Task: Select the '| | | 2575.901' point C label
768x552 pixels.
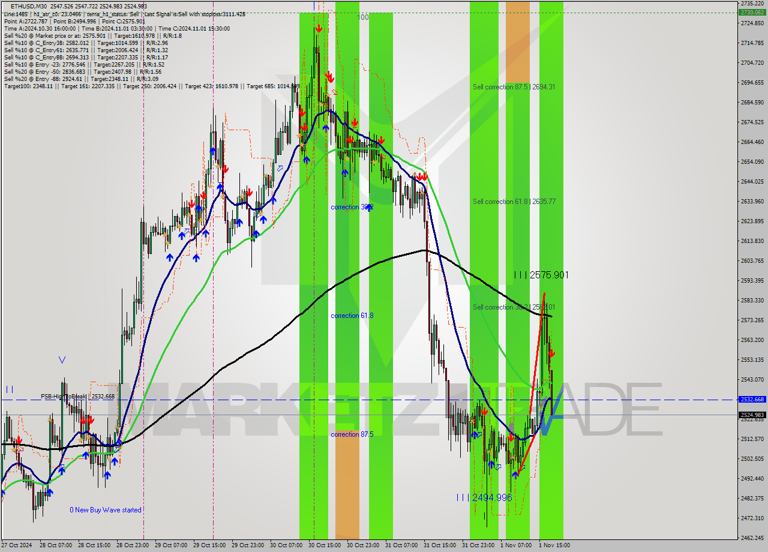Action: [x=541, y=275]
